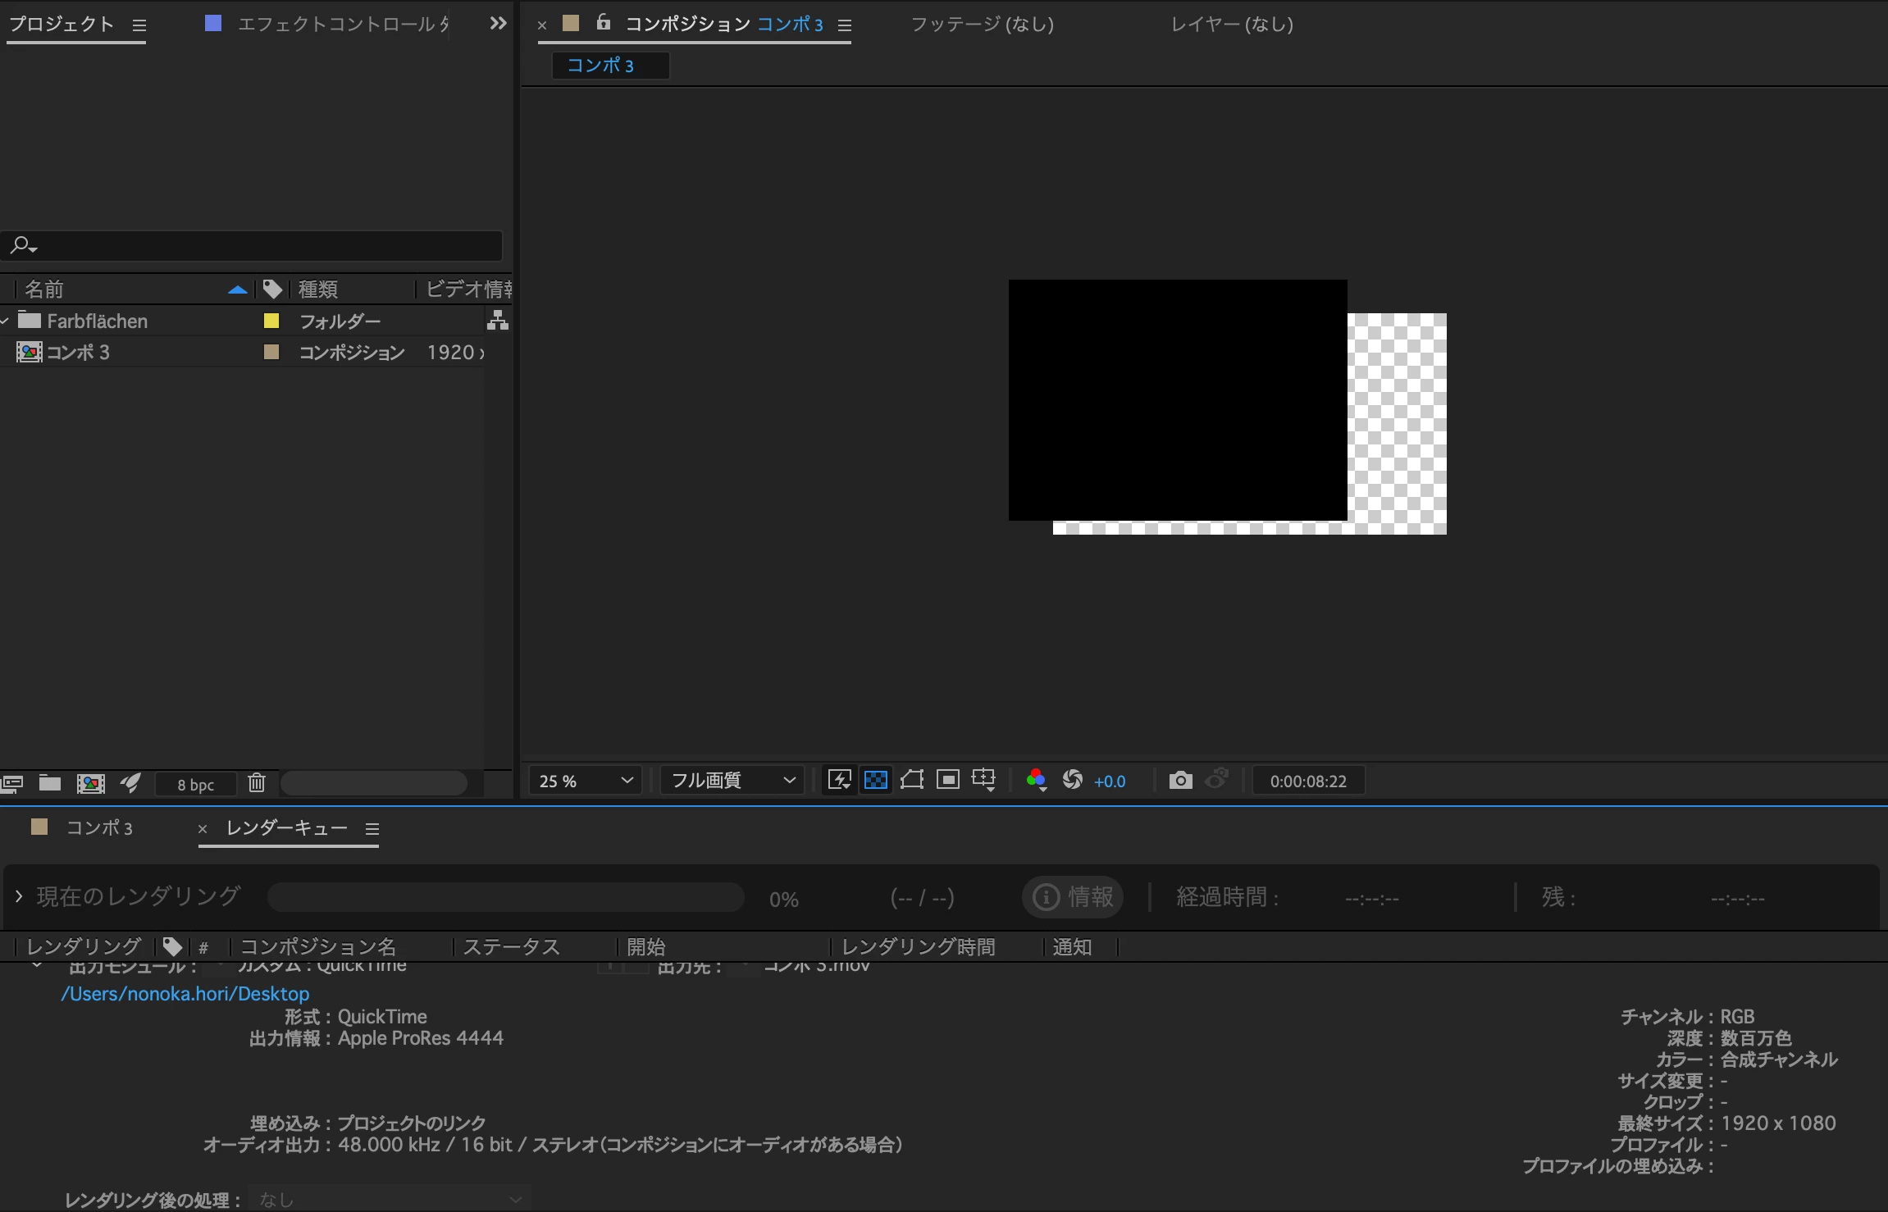The width and height of the screenshot is (1888, 1212).
Task: Open the /Users/nonoka.hori/Desktop output path link
Action: 185,994
